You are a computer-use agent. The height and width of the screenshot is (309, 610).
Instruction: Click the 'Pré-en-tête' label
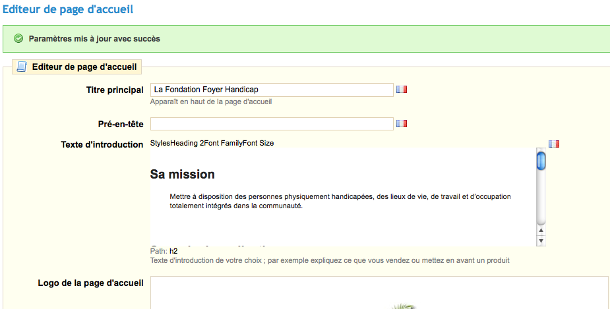click(x=121, y=124)
